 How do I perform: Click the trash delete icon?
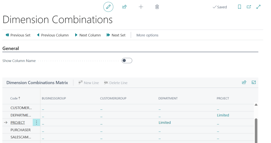[157, 7]
